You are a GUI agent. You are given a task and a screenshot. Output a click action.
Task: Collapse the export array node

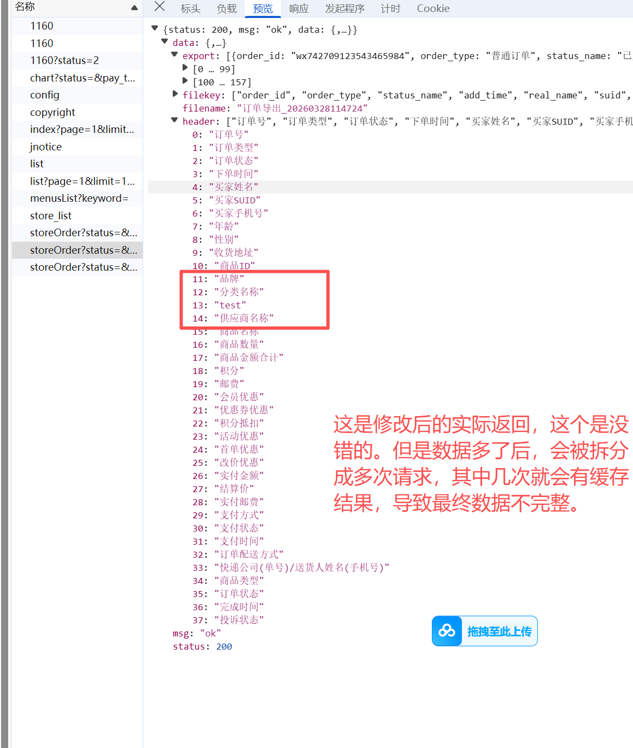click(x=174, y=55)
